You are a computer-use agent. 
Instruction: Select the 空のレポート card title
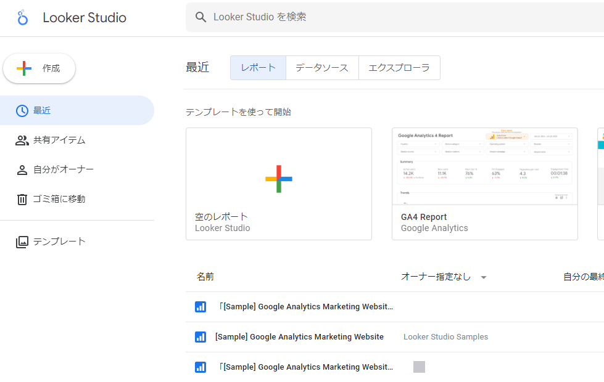[221, 217]
